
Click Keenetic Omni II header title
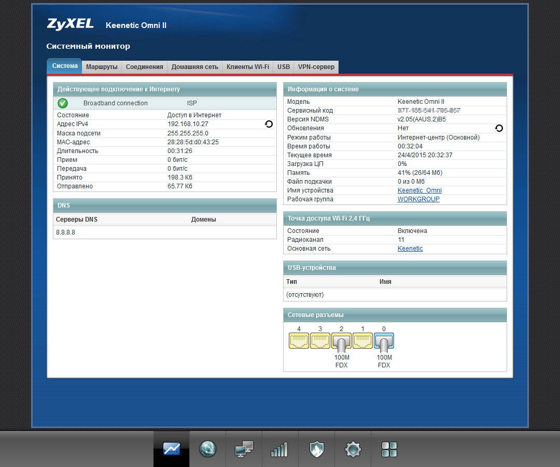point(136,25)
